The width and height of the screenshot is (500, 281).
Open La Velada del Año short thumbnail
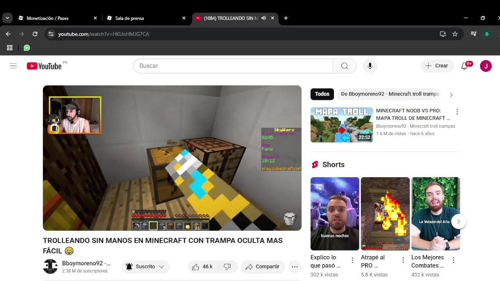point(436,214)
